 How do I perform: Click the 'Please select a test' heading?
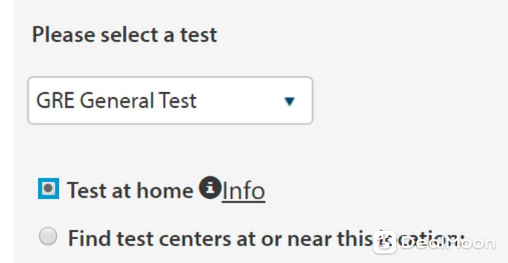coord(124,35)
